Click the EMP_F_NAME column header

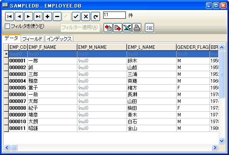52,47
